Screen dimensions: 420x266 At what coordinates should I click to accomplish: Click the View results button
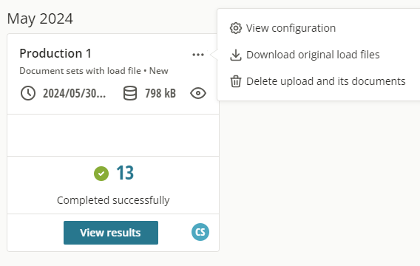click(111, 233)
